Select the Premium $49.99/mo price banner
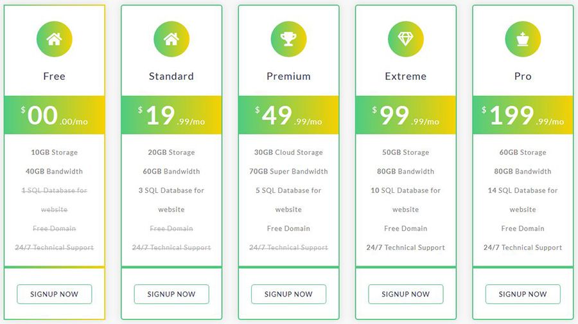 coord(288,115)
